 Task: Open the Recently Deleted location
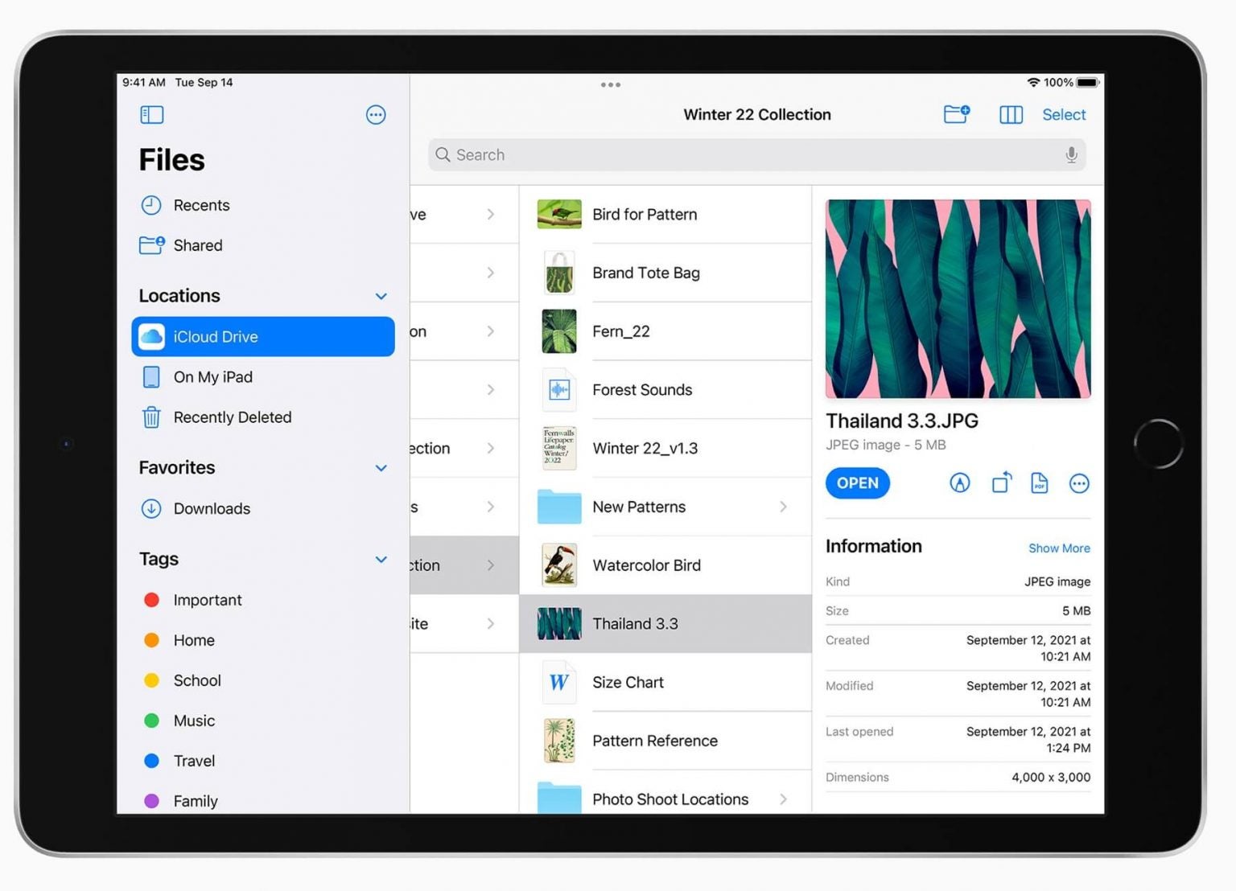click(x=232, y=417)
